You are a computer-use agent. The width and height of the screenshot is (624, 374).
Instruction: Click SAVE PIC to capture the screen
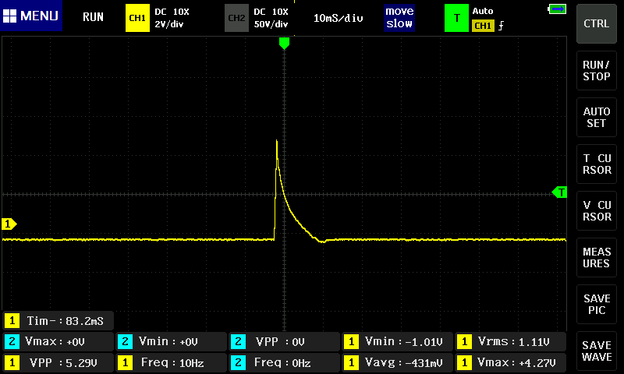(x=597, y=305)
